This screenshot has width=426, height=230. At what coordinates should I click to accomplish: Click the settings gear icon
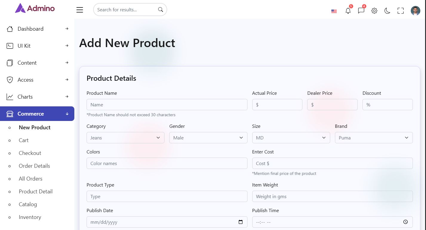click(374, 11)
